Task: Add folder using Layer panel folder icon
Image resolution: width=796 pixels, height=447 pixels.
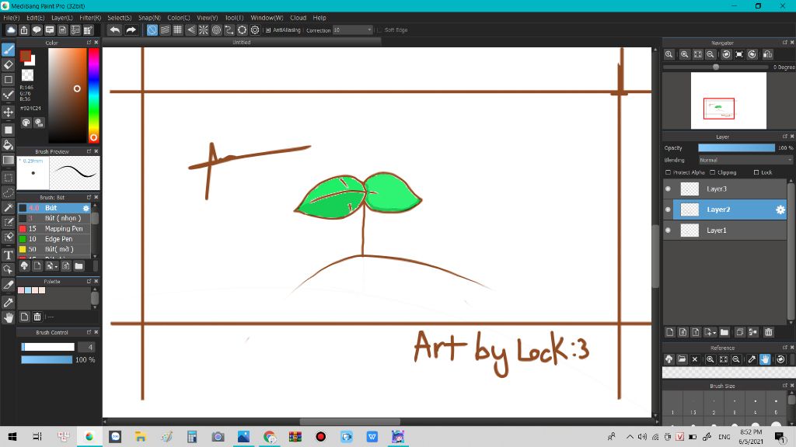Action: point(724,332)
